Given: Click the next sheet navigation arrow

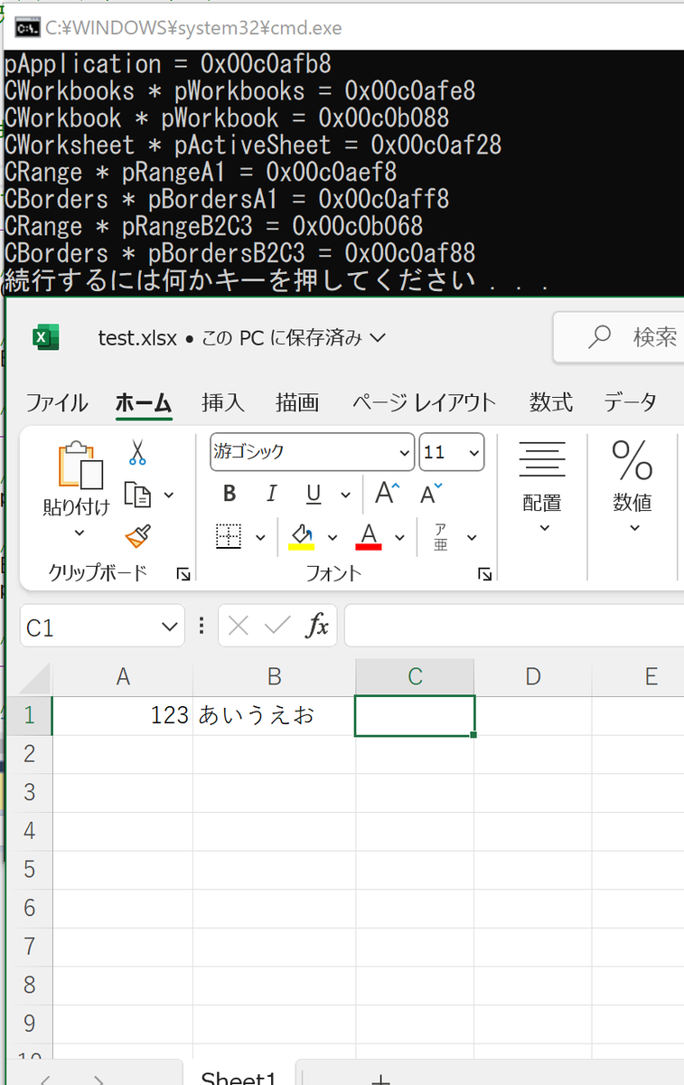Looking at the screenshot, I should (98, 1079).
